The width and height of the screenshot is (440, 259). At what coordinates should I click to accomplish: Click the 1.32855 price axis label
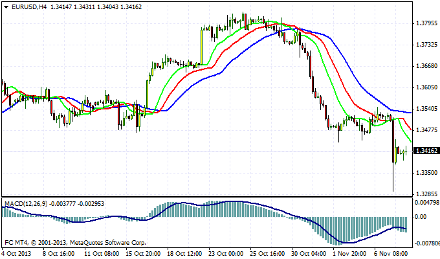[426, 194]
